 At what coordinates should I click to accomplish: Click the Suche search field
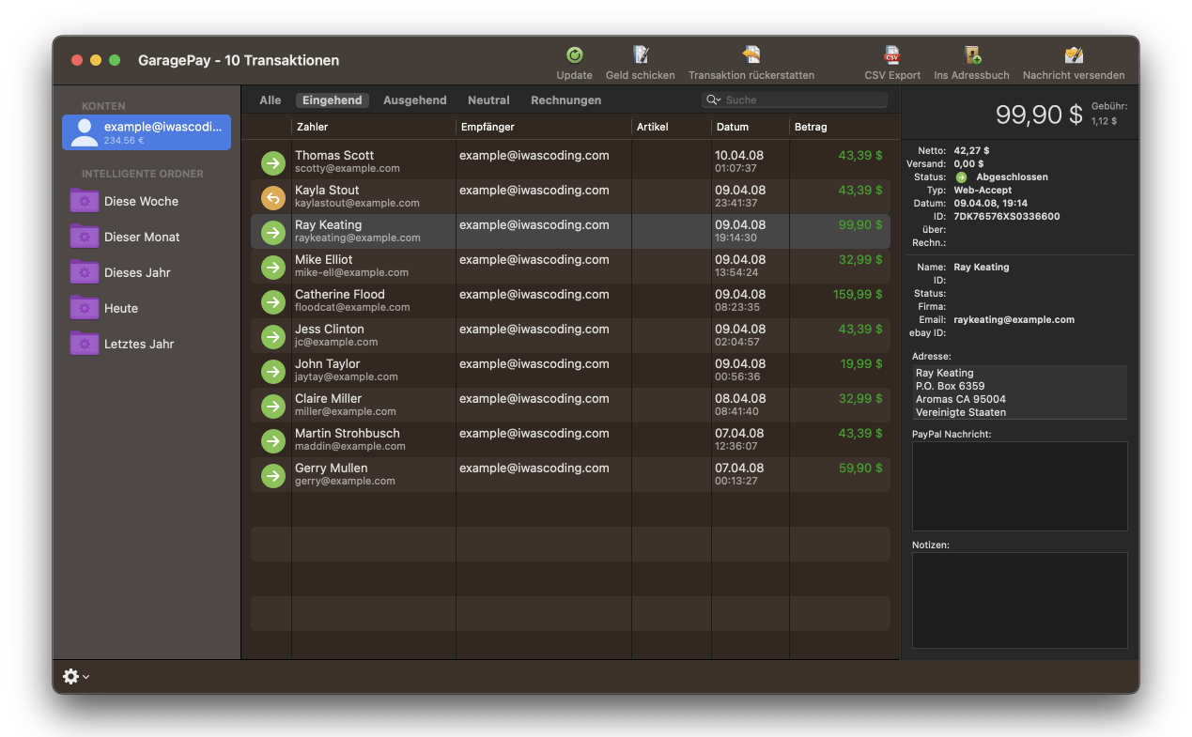tap(795, 100)
